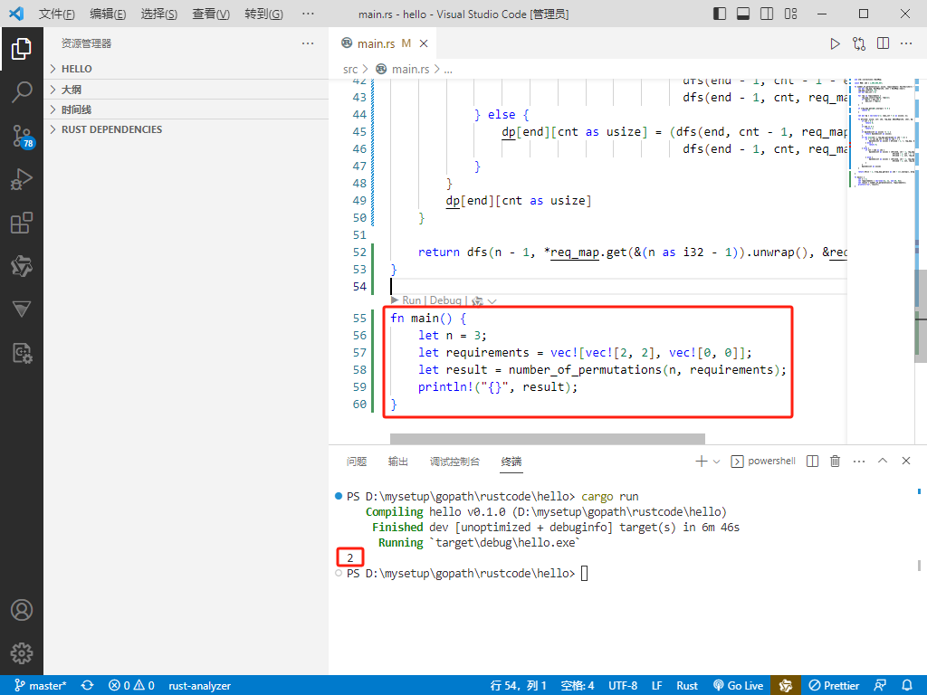The image size is (927, 695).
Task: Split the editor to the right
Action: point(884,43)
